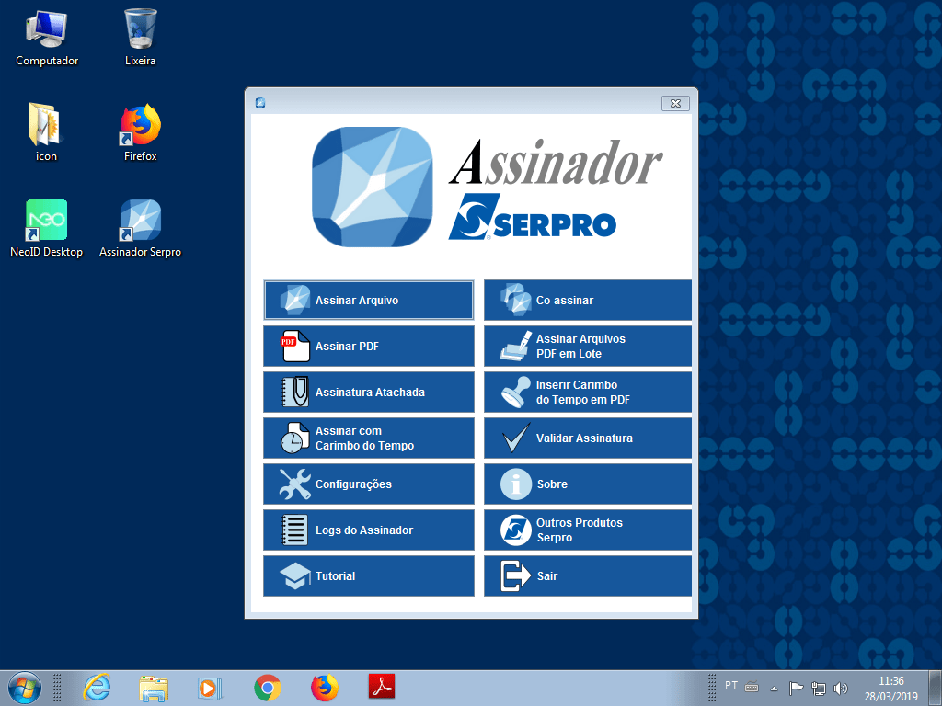The height and width of the screenshot is (706, 942).
Task: Click the Co-assinar button
Action: pyautogui.click(x=588, y=301)
